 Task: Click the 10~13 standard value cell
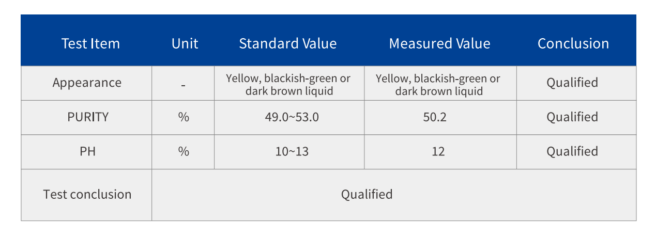[289, 152]
